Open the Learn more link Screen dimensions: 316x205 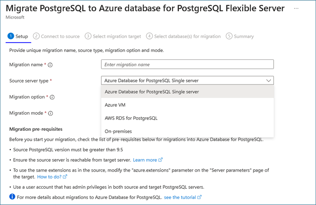click(145, 160)
